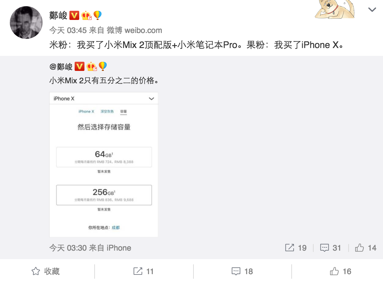Click the 今天 03:30 quoted post timestamp
This screenshot has width=383, height=281.
point(68,248)
